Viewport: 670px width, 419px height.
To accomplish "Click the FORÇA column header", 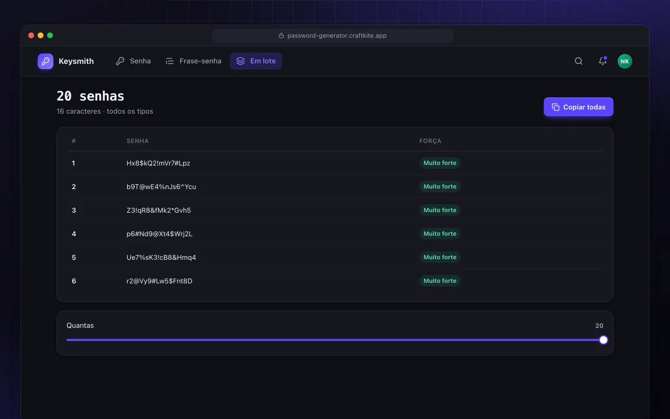I will (430, 141).
